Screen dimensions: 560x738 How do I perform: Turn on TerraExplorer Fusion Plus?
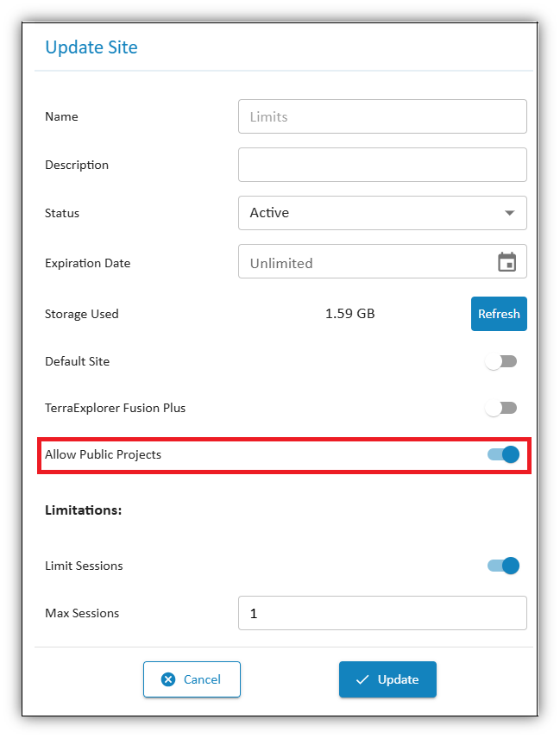click(501, 408)
